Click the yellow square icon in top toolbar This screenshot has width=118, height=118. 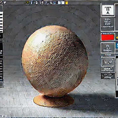click(67, 3)
